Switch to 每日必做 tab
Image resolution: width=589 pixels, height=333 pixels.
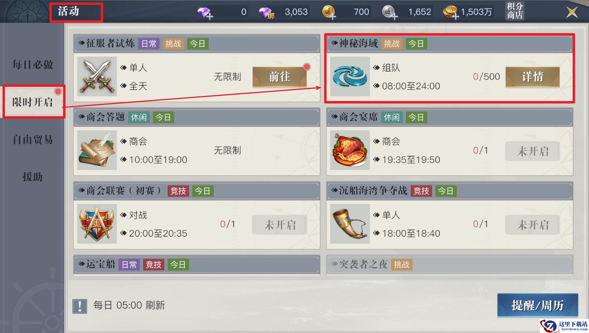(x=32, y=65)
